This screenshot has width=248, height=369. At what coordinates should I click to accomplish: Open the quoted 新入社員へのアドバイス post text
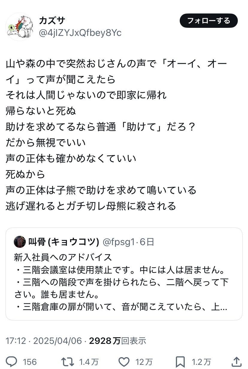(120, 282)
